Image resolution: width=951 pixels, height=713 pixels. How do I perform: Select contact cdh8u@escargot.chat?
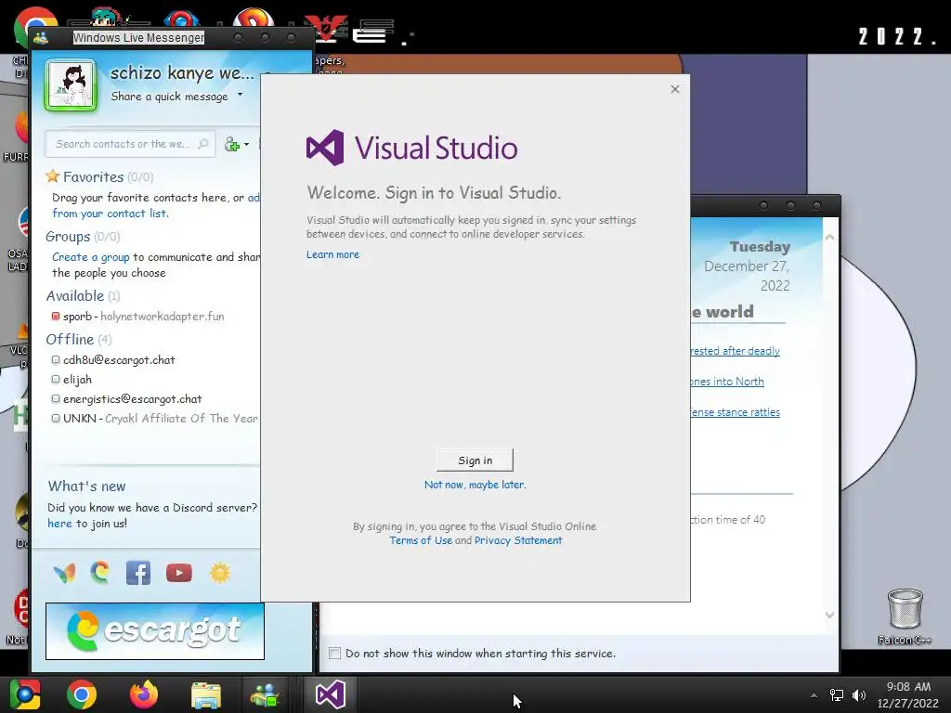[119, 360]
